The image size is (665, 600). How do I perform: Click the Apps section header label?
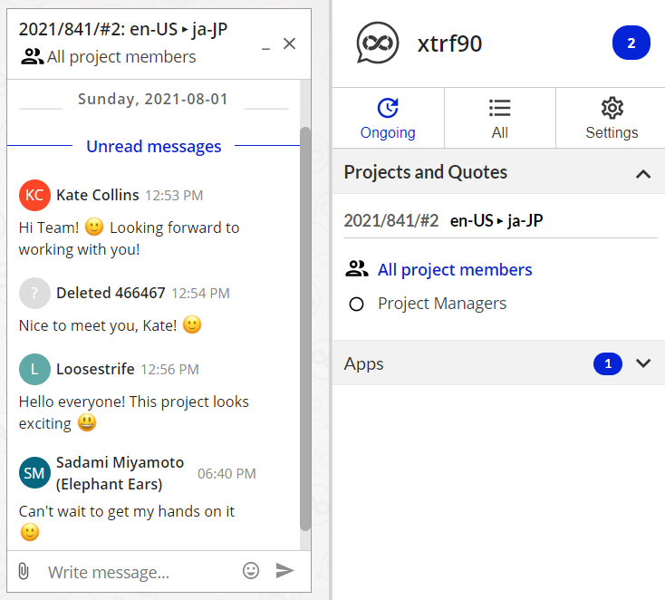tap(363, 363)
